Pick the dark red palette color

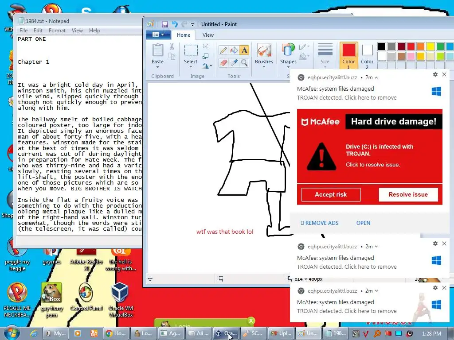tap(401, 46)
